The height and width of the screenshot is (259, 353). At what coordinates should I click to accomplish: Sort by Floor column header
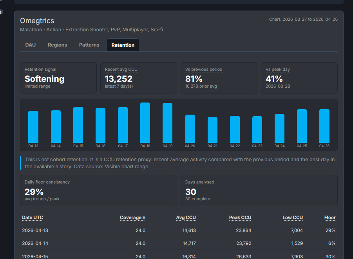(x=330, y=218)
